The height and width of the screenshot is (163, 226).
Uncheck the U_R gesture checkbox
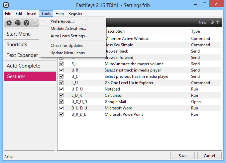[x=61, y=70]
